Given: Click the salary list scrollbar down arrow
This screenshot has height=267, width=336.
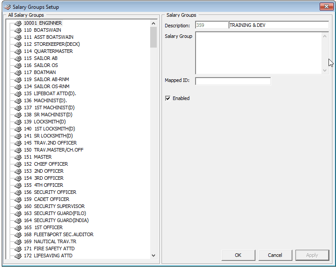Looking at the screenshot, I should tap(153, 256).
